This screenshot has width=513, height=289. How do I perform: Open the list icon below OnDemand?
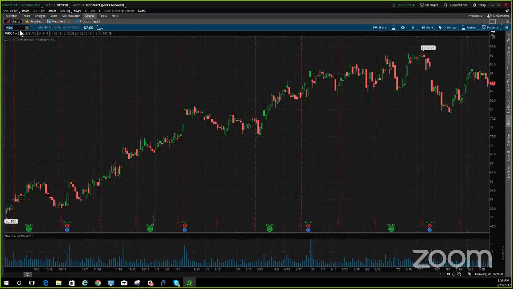point(507,22)
